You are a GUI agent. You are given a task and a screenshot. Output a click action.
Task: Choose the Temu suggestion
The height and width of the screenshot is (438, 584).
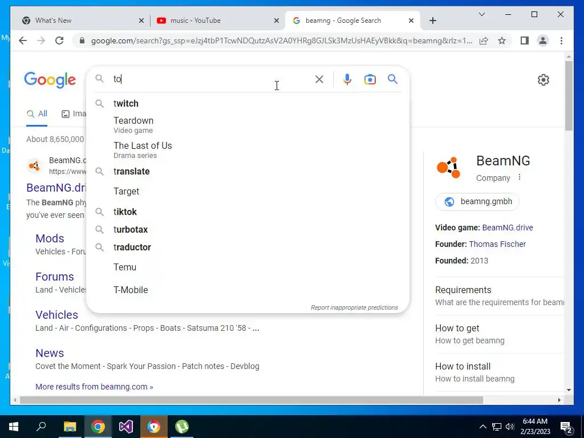click(248, 267)
